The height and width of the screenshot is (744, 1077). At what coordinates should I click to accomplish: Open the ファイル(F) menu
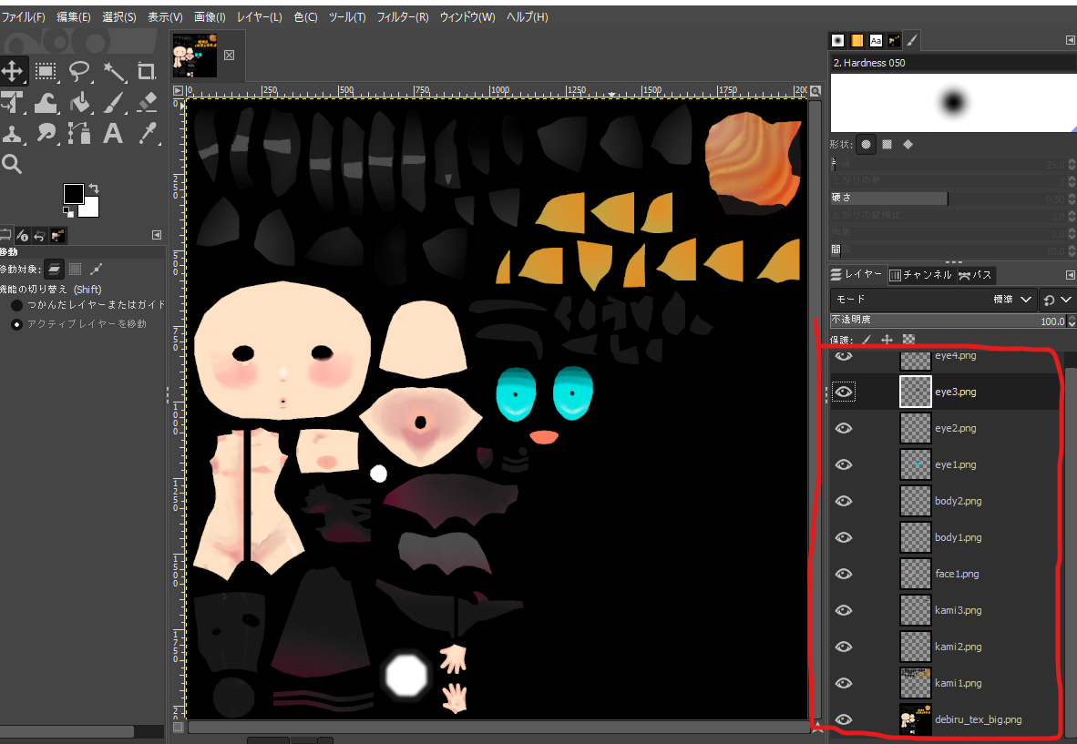[24, 16]
